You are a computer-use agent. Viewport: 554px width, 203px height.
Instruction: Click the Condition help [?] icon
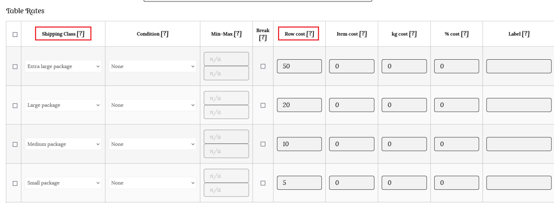[164, 34]
